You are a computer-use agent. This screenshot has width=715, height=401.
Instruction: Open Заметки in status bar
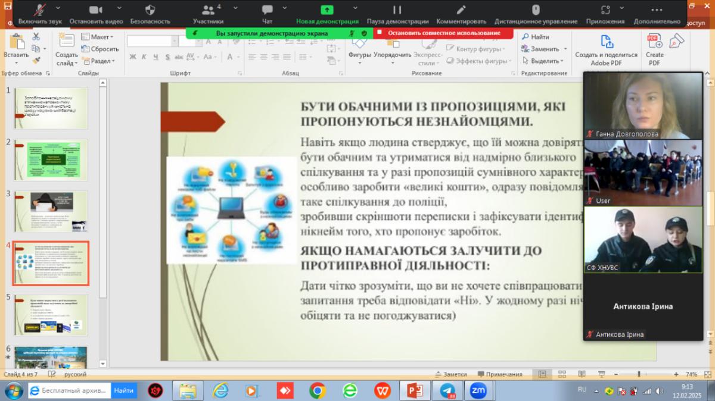[x=450, y=374]
